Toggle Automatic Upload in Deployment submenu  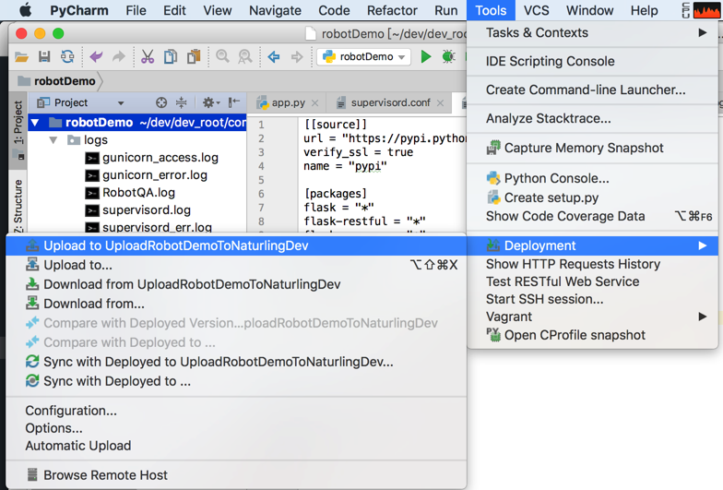[x=78, y=446]
